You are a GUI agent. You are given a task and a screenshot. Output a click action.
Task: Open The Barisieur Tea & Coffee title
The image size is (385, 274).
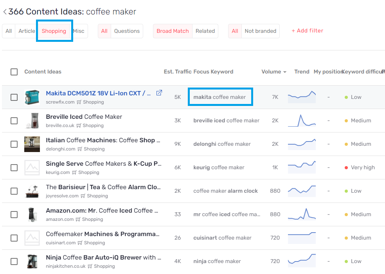(x=103, y=187)
